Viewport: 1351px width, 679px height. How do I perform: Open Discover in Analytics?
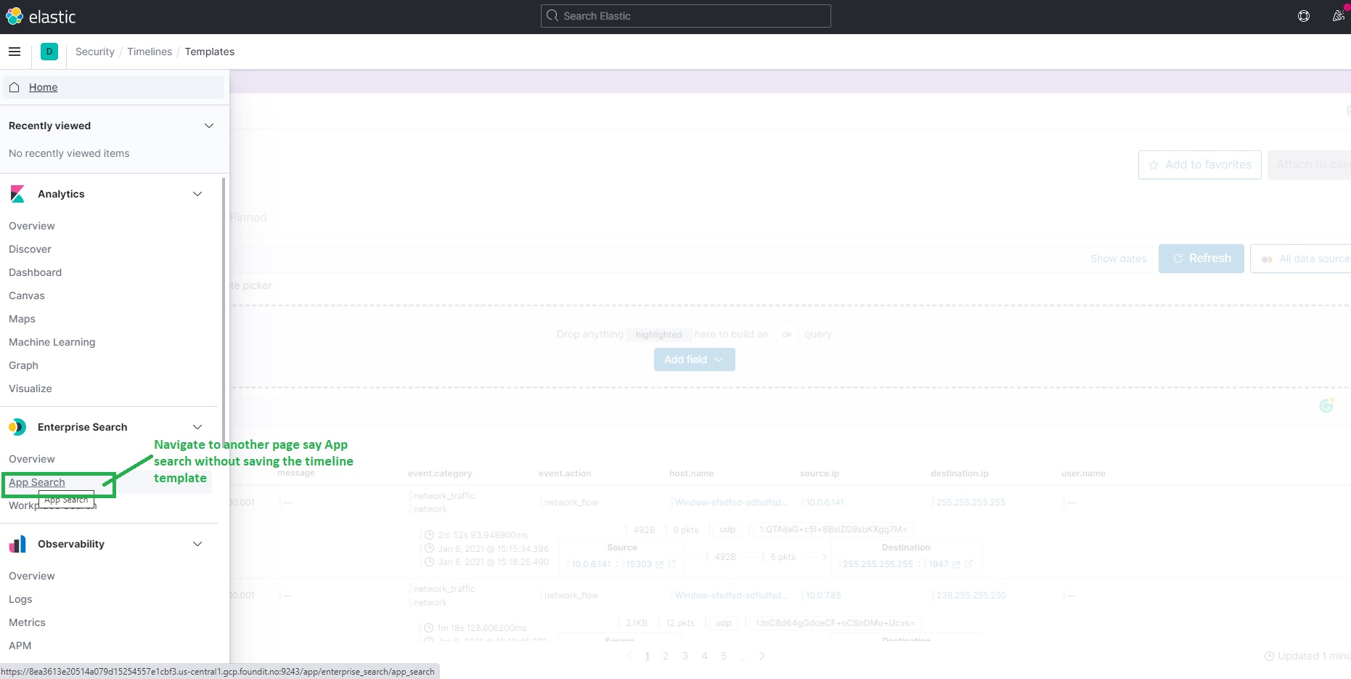click(x=30, y=249)
